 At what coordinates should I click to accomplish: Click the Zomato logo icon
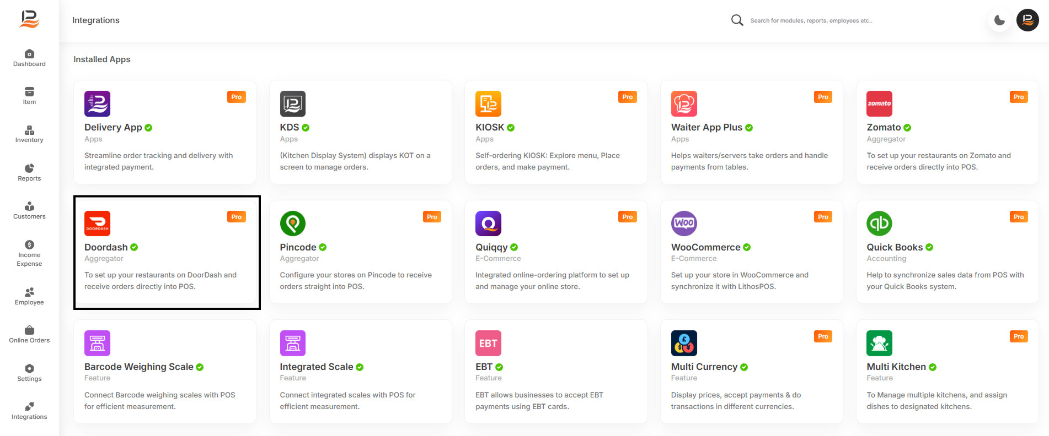pyautogui.click(x=879, y=103)
